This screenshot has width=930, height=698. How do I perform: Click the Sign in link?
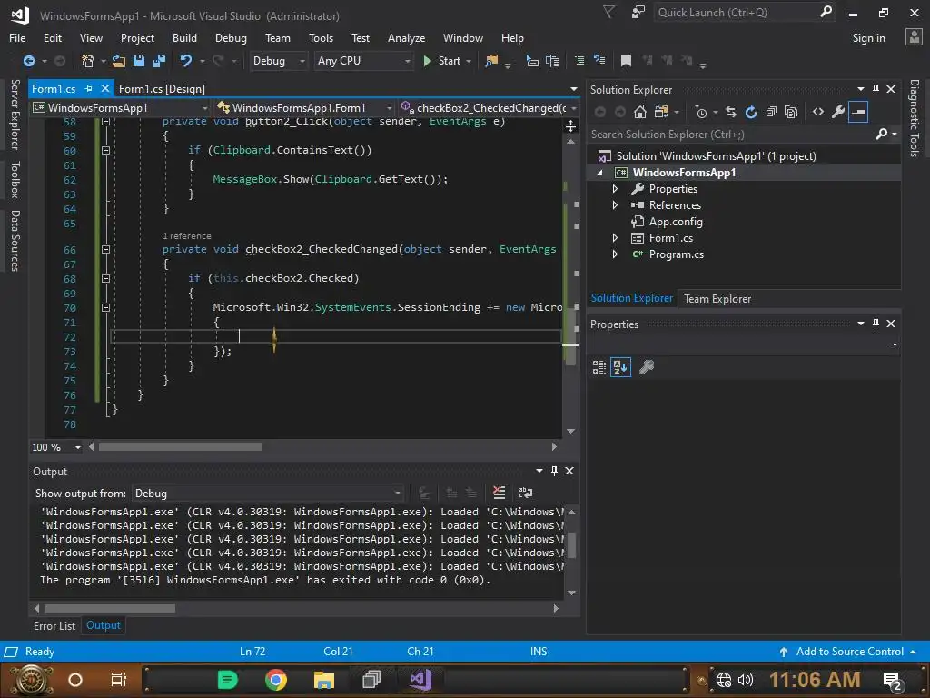868,38
